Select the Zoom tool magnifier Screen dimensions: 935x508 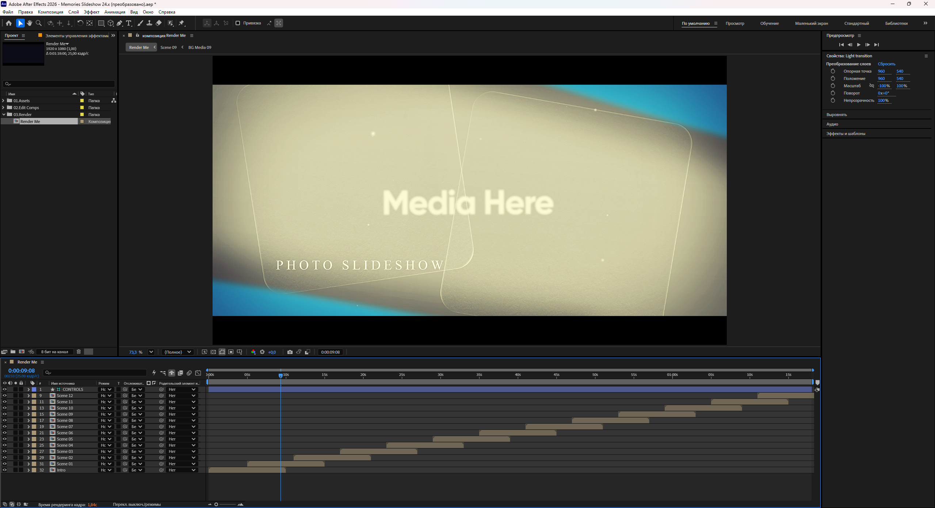(38, 23)
